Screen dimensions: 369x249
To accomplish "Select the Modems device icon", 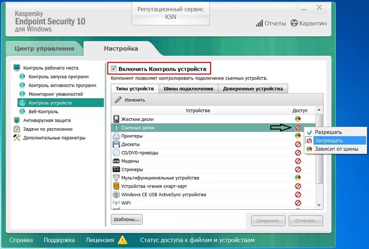I will [x=116, y=161].
